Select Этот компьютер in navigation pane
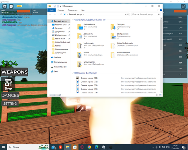 [61, 62]
